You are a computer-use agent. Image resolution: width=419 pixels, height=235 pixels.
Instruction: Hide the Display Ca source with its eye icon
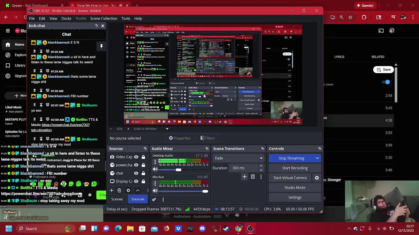click(x=136, y=181)
